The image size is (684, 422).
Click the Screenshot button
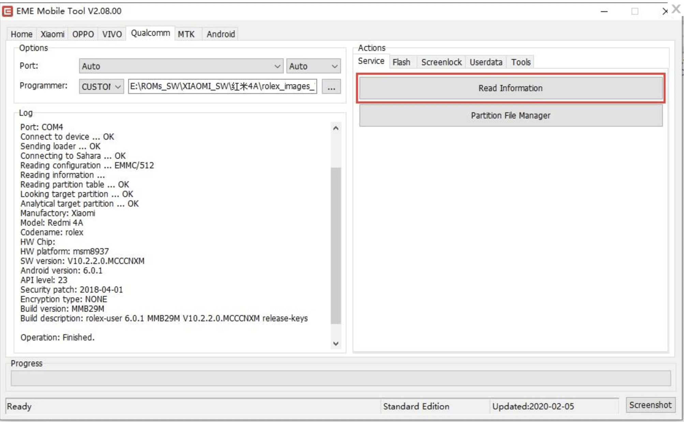coord(650,405)
